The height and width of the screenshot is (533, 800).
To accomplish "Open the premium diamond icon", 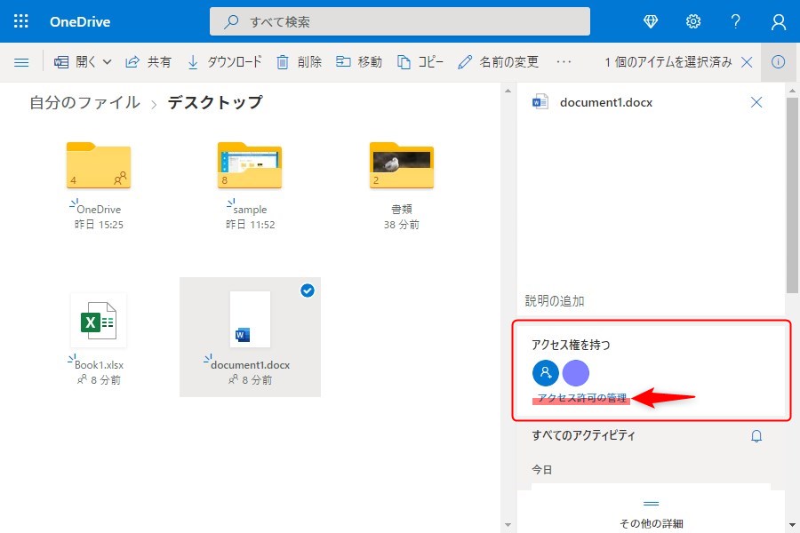I will [651, 21].
